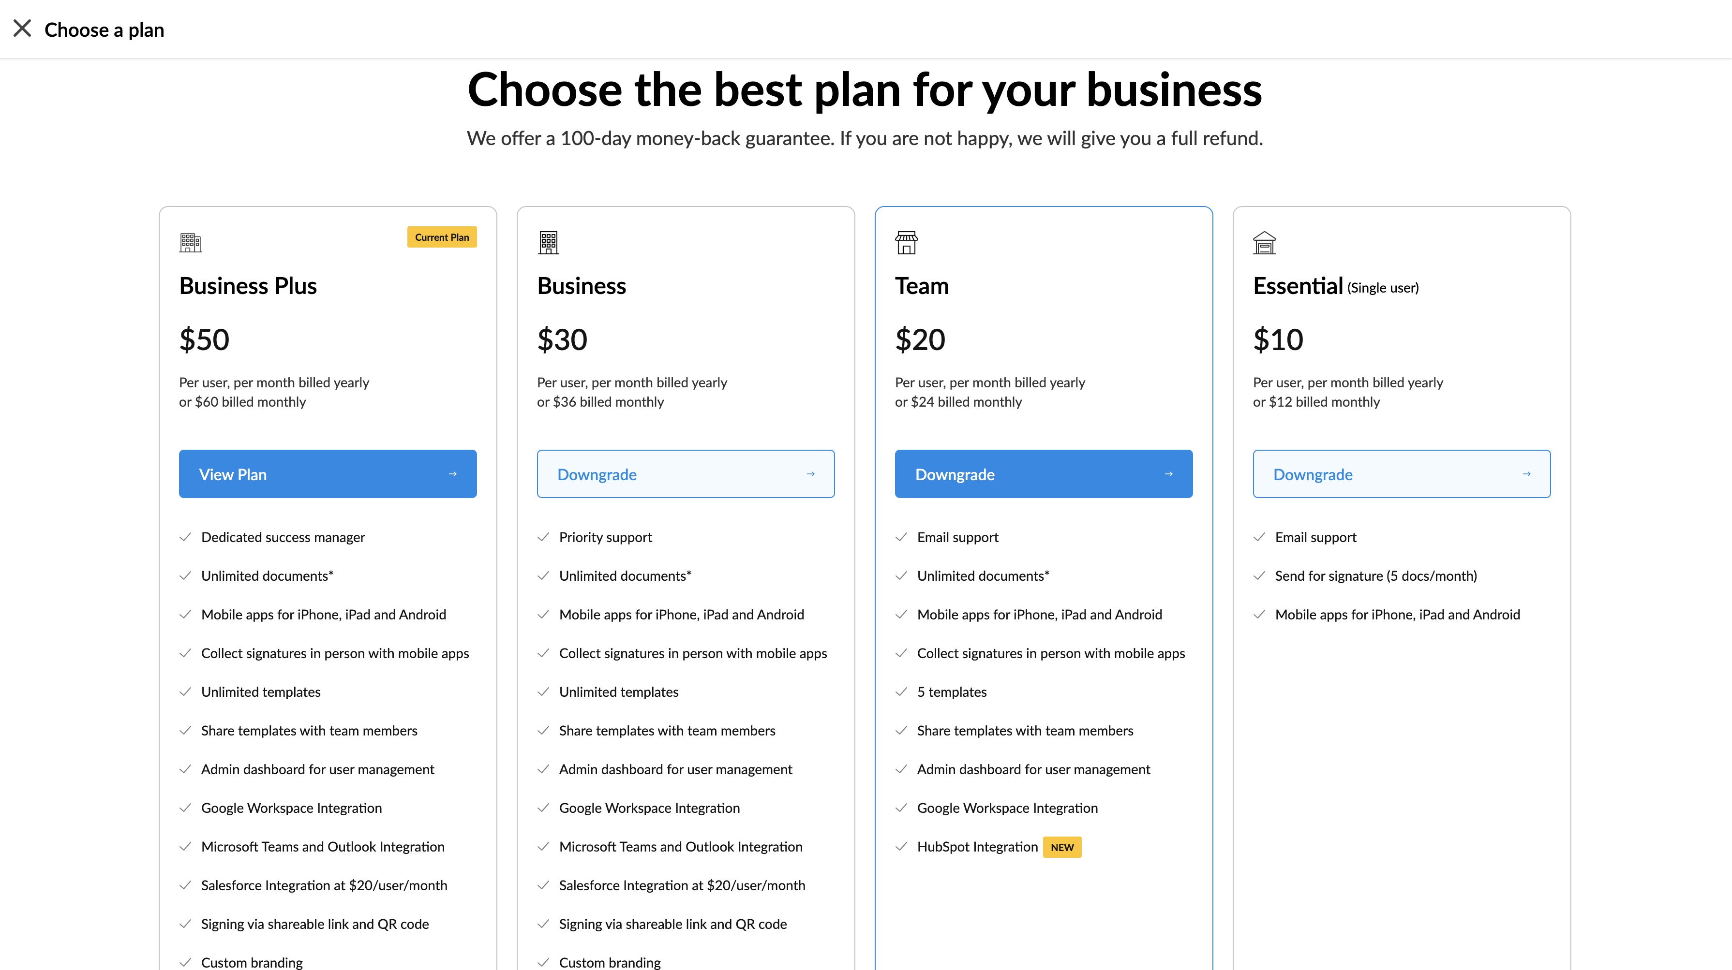Click the arrow on Business Downgrade button
Image resolution: width=1732 pixels, height=970 pixels.
tap(810, 474)
